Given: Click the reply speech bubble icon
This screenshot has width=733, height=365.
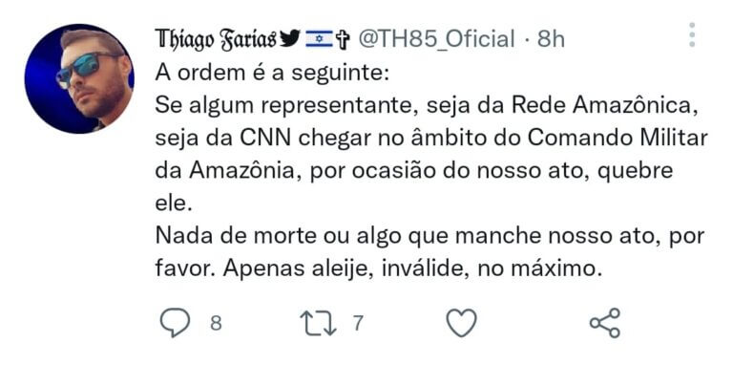Looking at the screenshot, I should (176, 323).
